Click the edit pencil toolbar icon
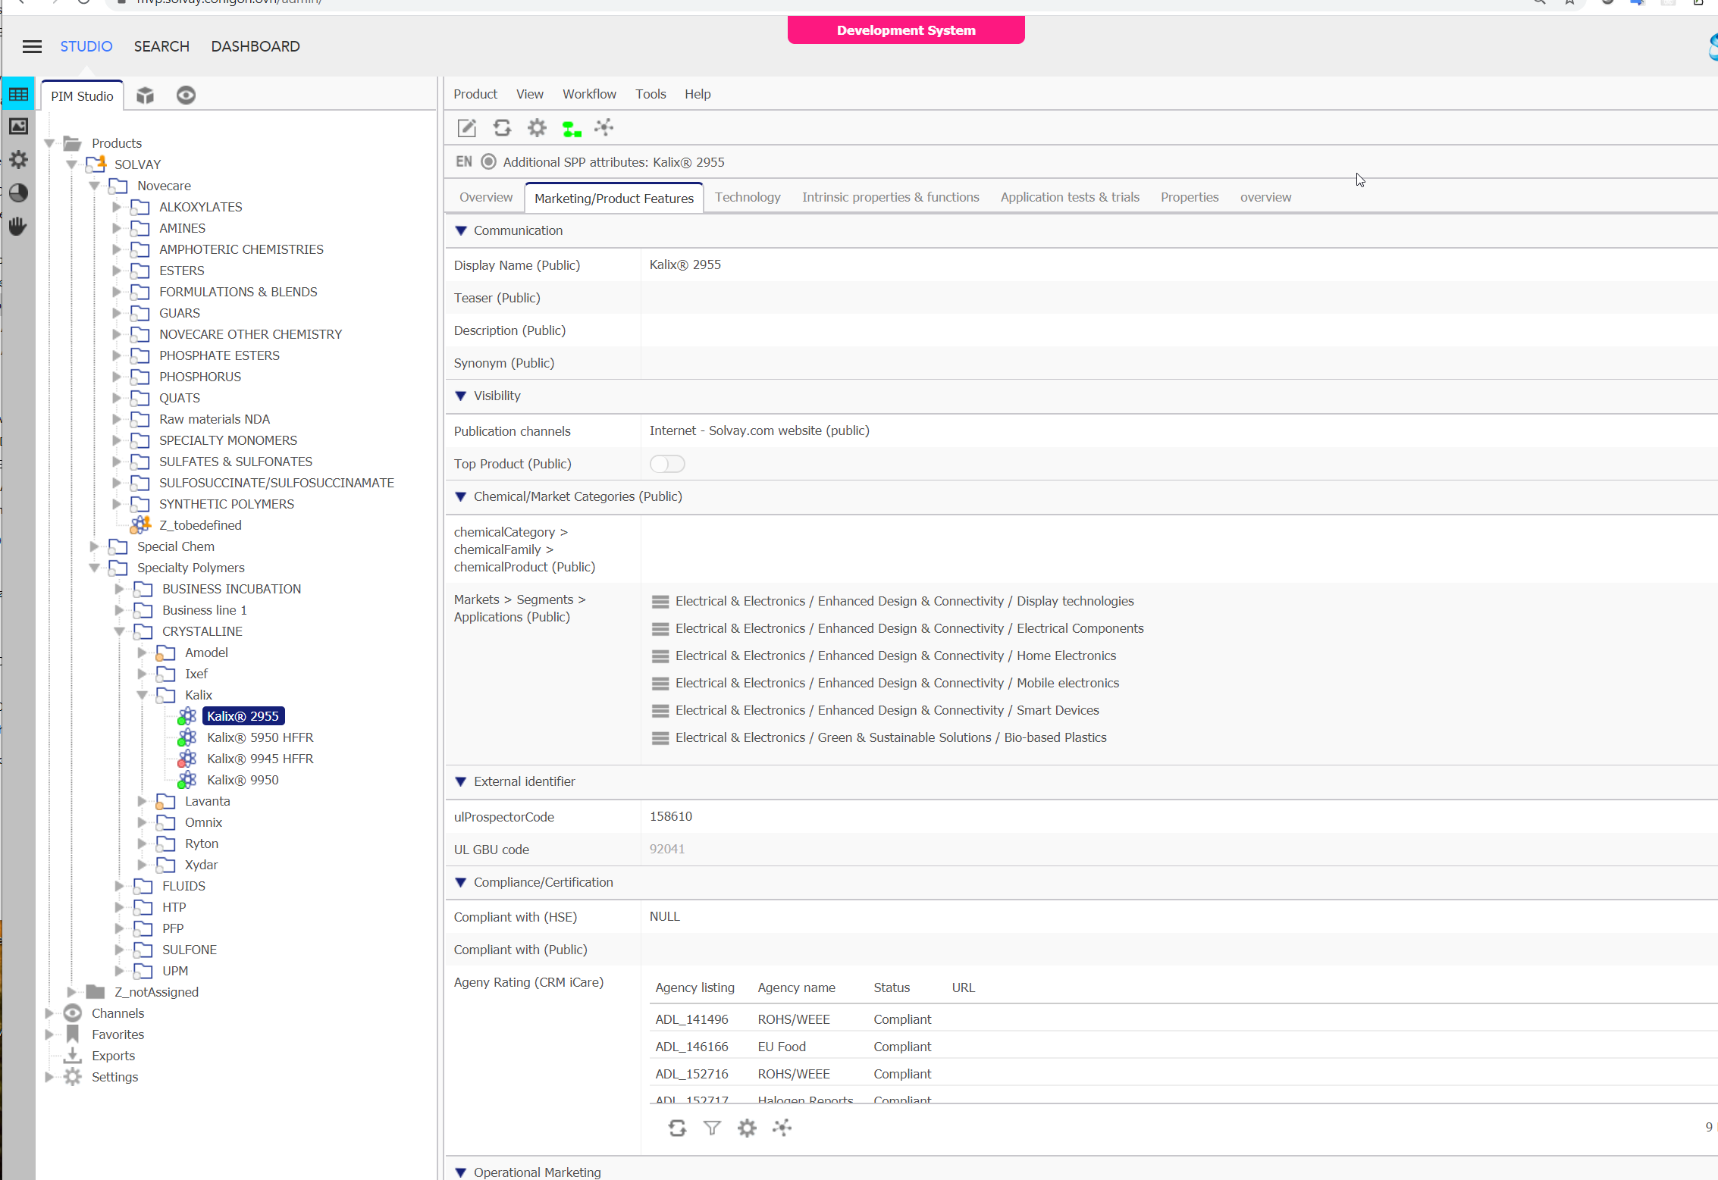The image size is (1718, 1180). 467,128
